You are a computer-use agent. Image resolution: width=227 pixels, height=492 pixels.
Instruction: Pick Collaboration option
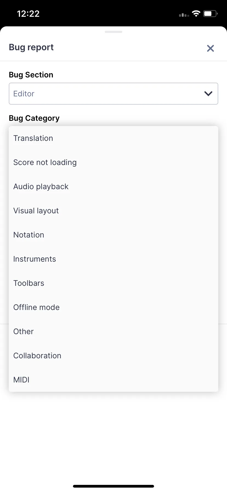[x=37, y=356]
